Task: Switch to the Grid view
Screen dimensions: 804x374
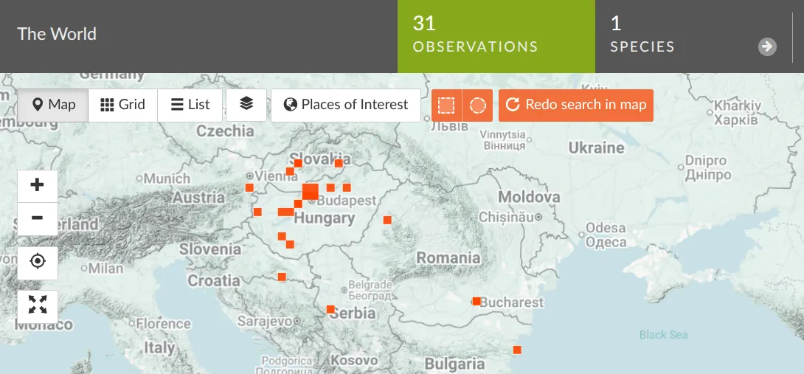Action: pos(122,105)
